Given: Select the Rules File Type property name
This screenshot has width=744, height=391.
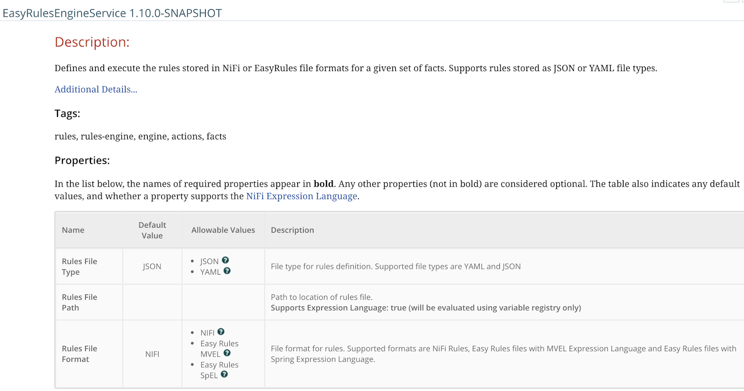Looking at the screenshot, I should [x=80, y=266].
